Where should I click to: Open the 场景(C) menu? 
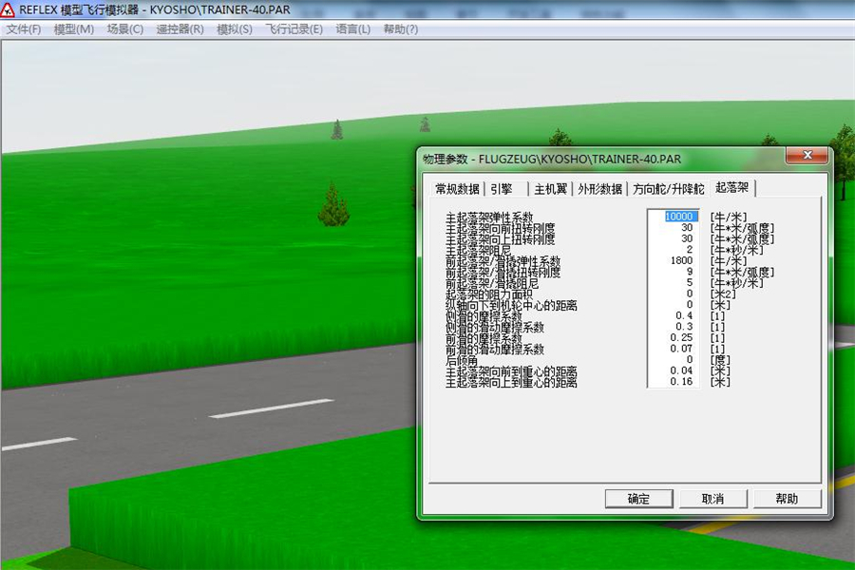pyautogui.click(x=125, y=29)
